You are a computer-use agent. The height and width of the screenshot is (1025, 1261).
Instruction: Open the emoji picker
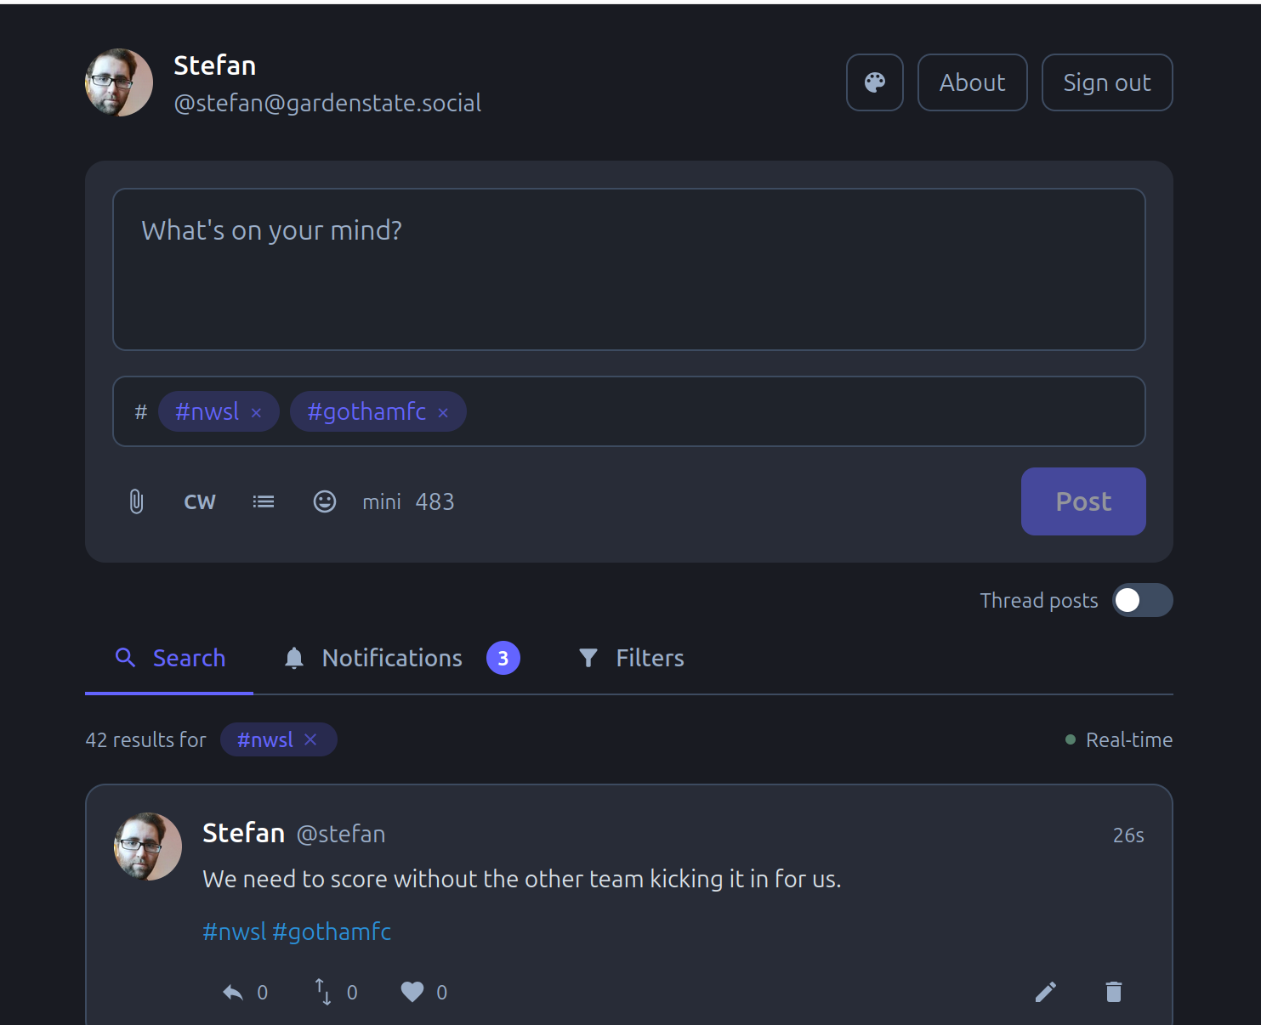(325, 501)
